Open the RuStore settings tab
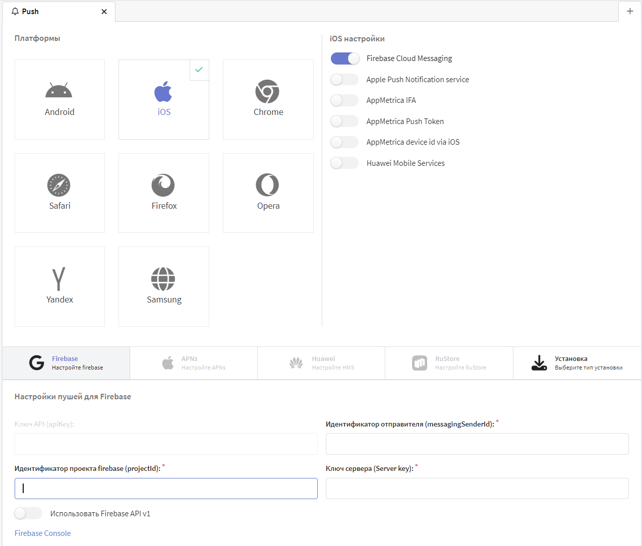 [449, 363]
